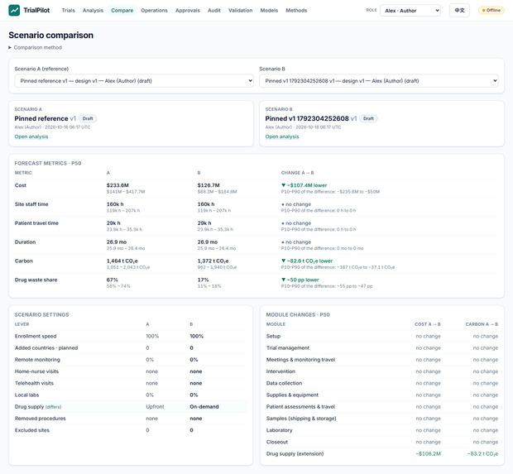Open the Scenario B dropdown
Image resolution: width=513 pixels, height=474 pixels.
pyautogui.click(x=379, y=81)
